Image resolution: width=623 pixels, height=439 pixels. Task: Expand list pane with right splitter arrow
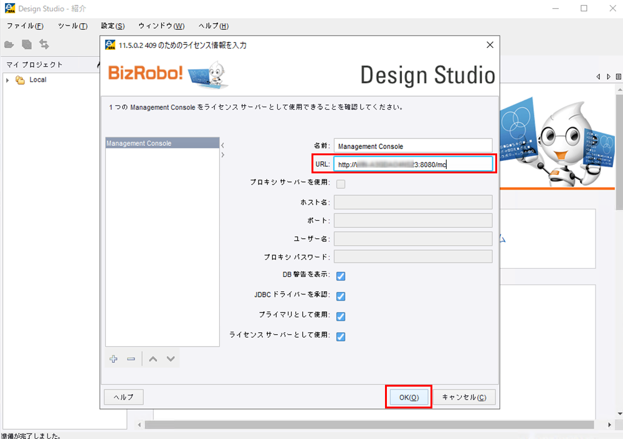pyautogui.click(x=222, y=155)
